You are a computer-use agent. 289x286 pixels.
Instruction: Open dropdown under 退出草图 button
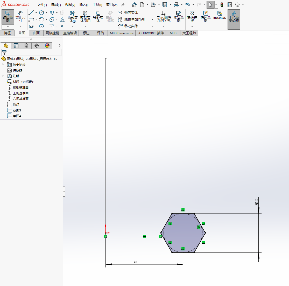click(8, 27)
